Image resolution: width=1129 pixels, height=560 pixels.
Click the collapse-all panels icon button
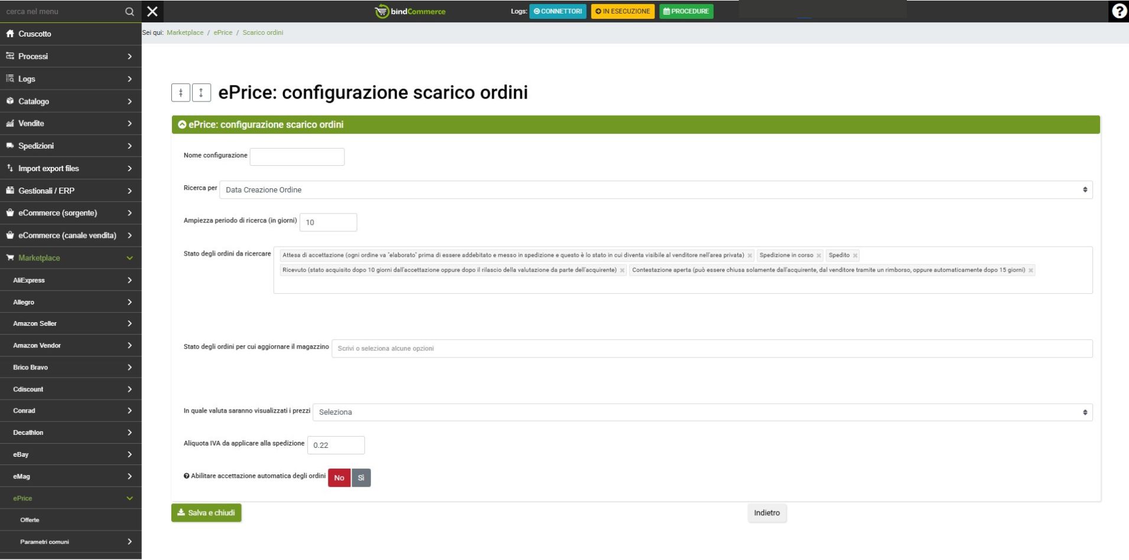click(x=181, y=93)
